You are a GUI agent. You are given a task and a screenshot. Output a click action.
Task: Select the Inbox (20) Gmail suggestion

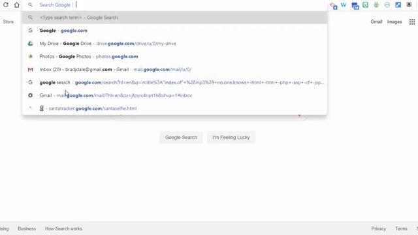coord(175,69)
